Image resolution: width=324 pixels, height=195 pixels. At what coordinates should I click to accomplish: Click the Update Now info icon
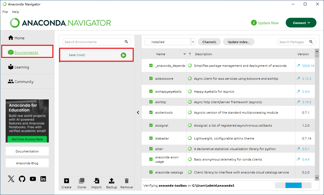tap(254, 23)
